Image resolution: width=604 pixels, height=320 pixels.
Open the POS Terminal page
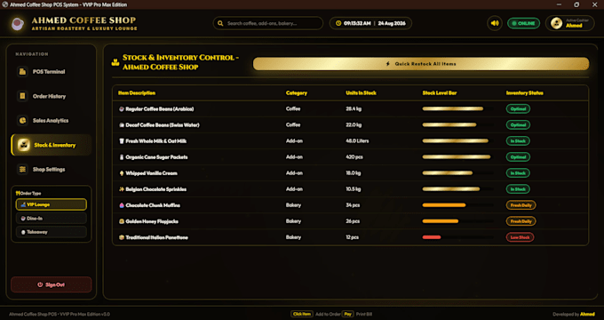pyautogui.click(x=52, y=72)
